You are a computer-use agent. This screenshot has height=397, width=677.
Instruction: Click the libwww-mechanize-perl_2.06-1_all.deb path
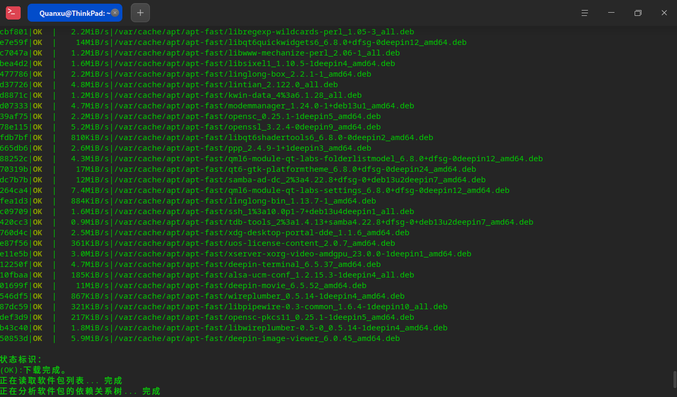click(x=257, y=53)
